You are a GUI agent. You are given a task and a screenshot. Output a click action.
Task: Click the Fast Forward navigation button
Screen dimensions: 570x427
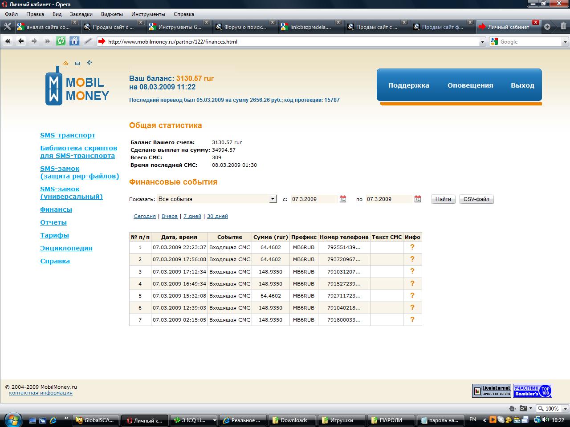47,41
